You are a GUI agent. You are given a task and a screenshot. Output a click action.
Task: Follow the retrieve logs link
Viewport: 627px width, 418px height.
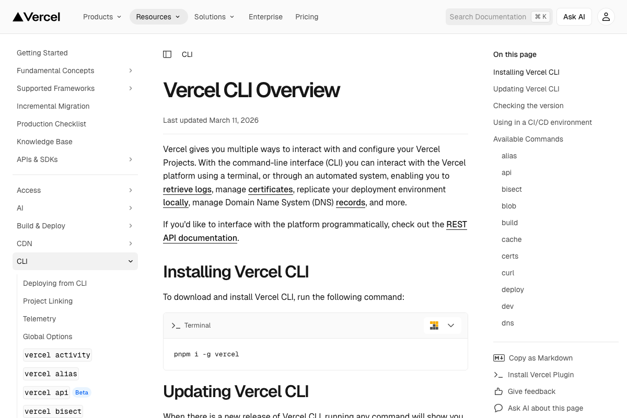[187, 189]
